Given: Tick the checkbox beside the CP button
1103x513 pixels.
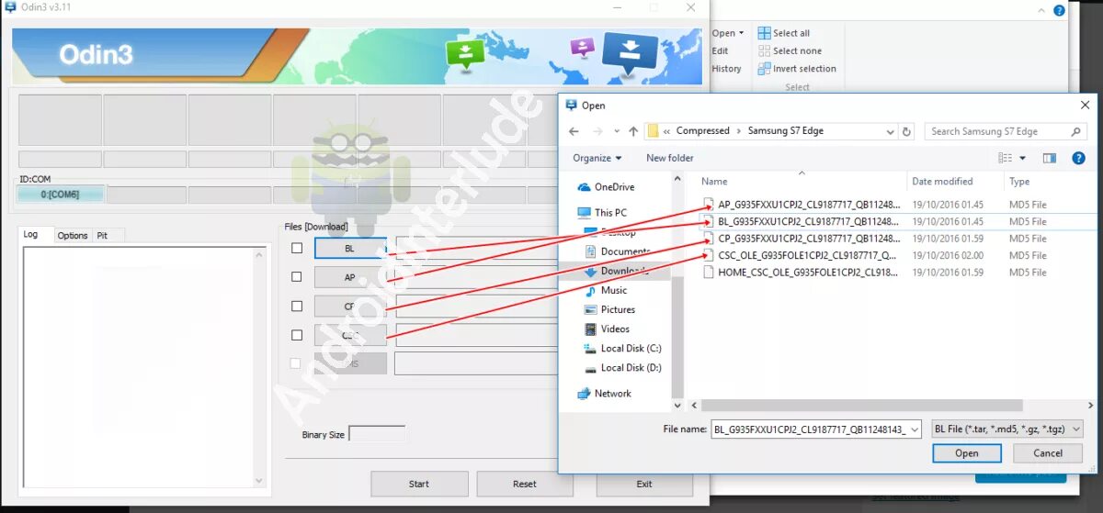Looking at the screenshot, I should click(296, 306).
